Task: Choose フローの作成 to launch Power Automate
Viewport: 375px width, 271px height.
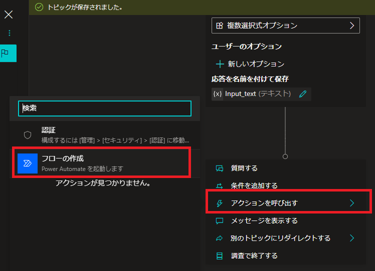Action: [x=105, y=163]
